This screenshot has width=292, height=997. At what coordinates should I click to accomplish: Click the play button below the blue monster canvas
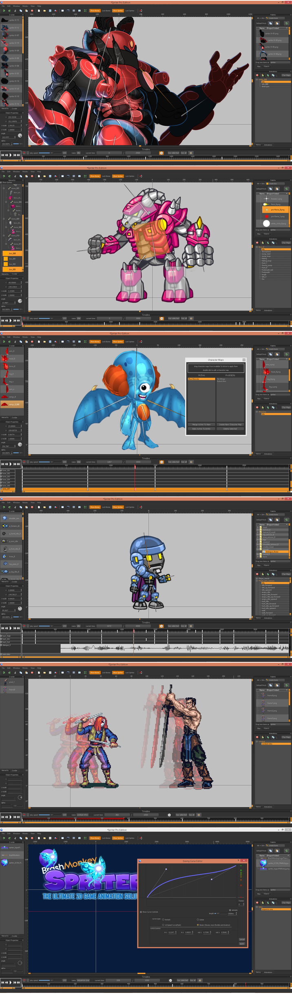tap(11, 464)
